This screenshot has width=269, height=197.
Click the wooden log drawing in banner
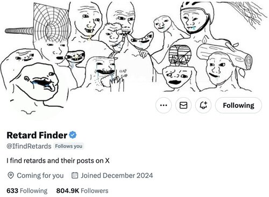click(224, 54)
